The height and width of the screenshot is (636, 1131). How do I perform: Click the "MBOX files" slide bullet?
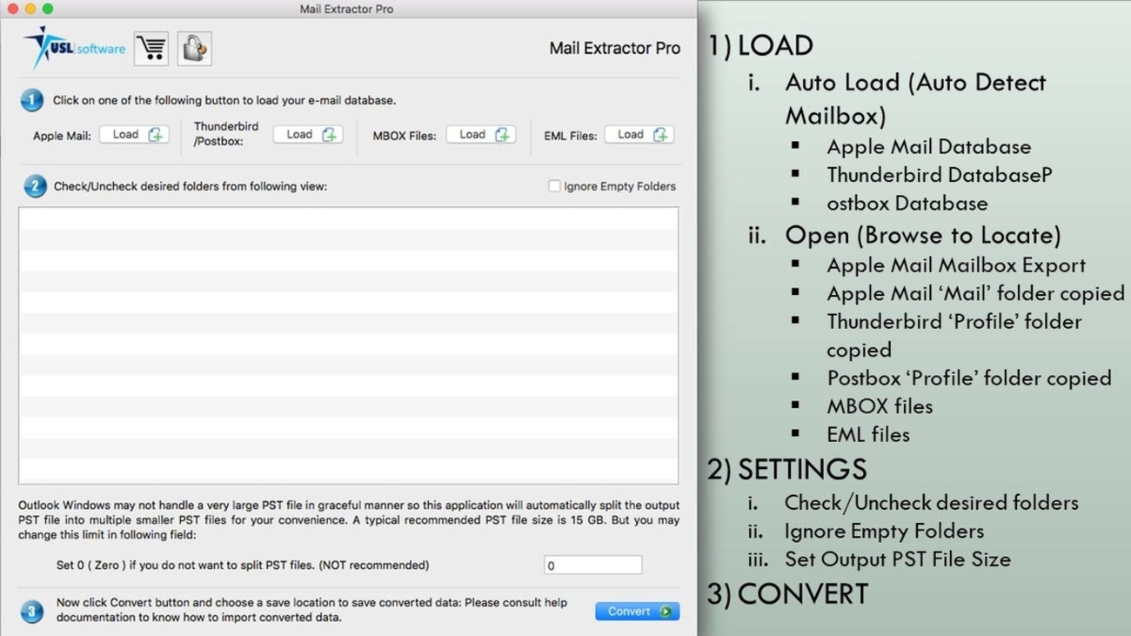[x=880, y=406]
